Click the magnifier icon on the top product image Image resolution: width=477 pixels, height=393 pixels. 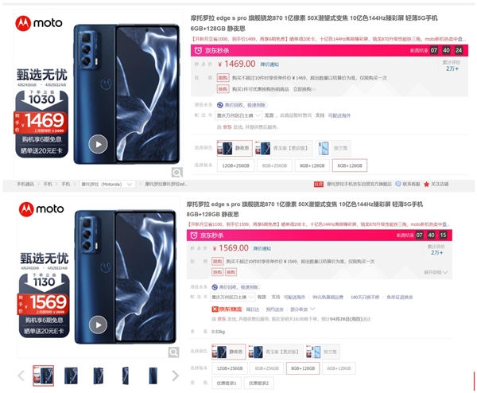click(x=176, y=173)
